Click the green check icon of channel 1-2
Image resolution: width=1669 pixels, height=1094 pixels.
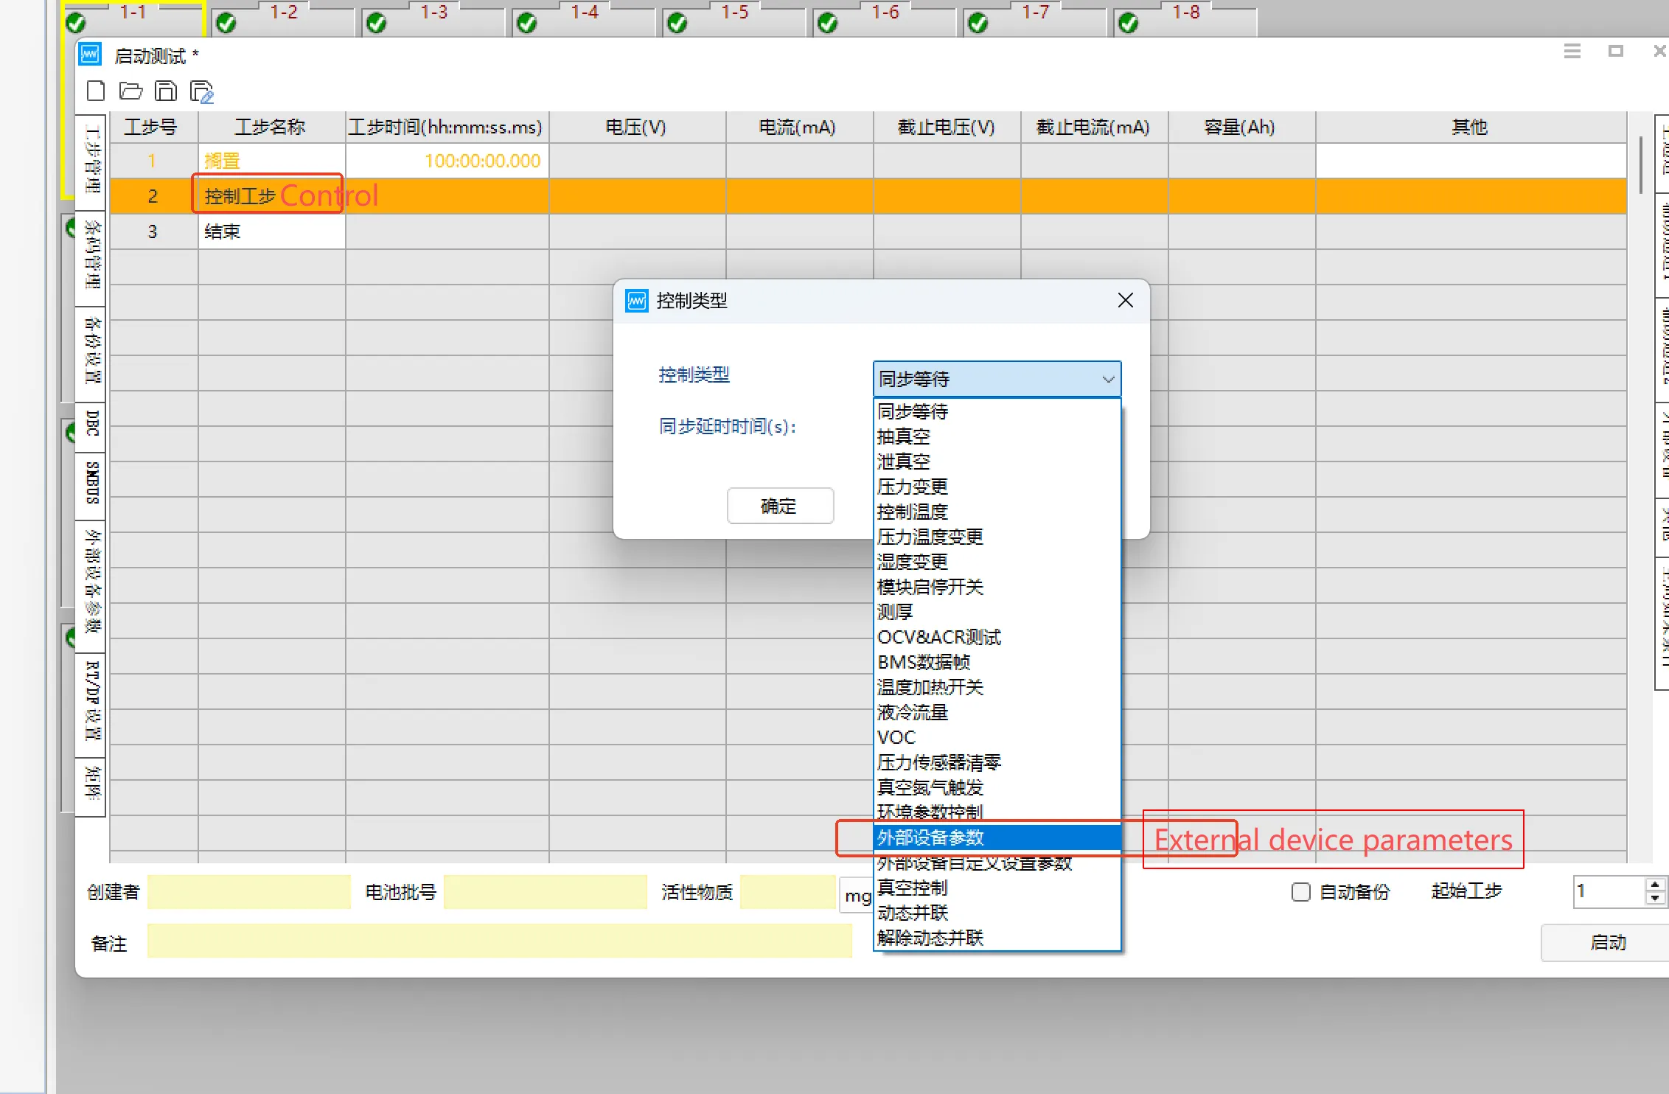tap(226, 24)
